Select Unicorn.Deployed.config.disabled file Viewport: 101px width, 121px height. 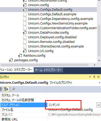coord(52,37)
